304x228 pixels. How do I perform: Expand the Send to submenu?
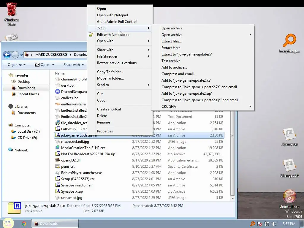point(120,85)
